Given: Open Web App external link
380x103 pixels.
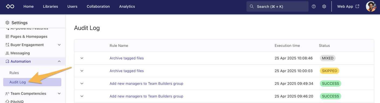Looking at the screenshot, I should tap(348, 6).
